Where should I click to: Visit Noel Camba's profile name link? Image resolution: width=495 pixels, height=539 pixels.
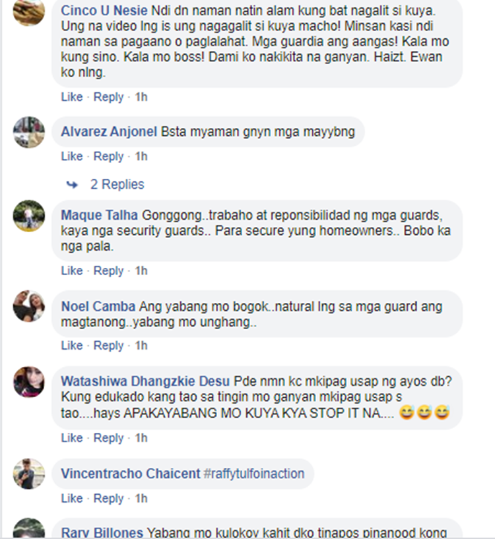98,307
